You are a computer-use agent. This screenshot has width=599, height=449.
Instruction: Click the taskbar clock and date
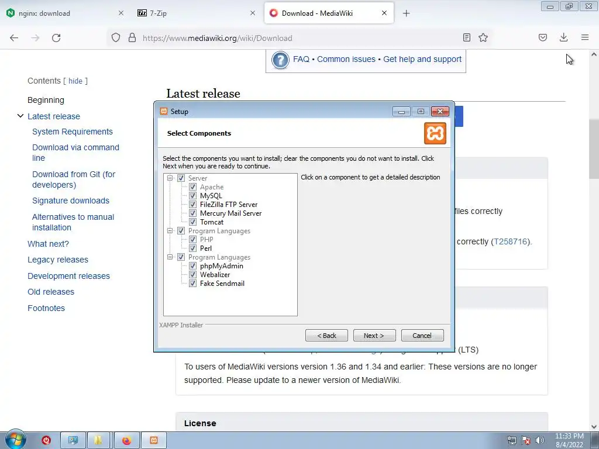pyautogui.click(x=569, y=440)
